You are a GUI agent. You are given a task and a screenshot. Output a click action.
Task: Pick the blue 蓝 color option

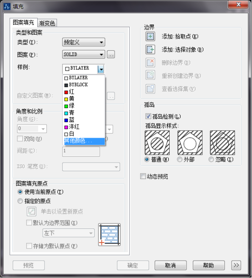pyautogui.click(x=84, y=120)
